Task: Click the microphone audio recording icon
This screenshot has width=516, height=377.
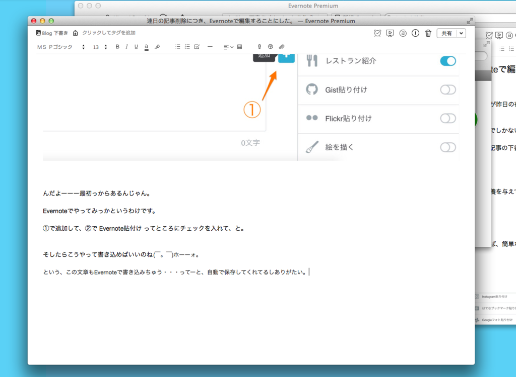Action: coord(260,47)
